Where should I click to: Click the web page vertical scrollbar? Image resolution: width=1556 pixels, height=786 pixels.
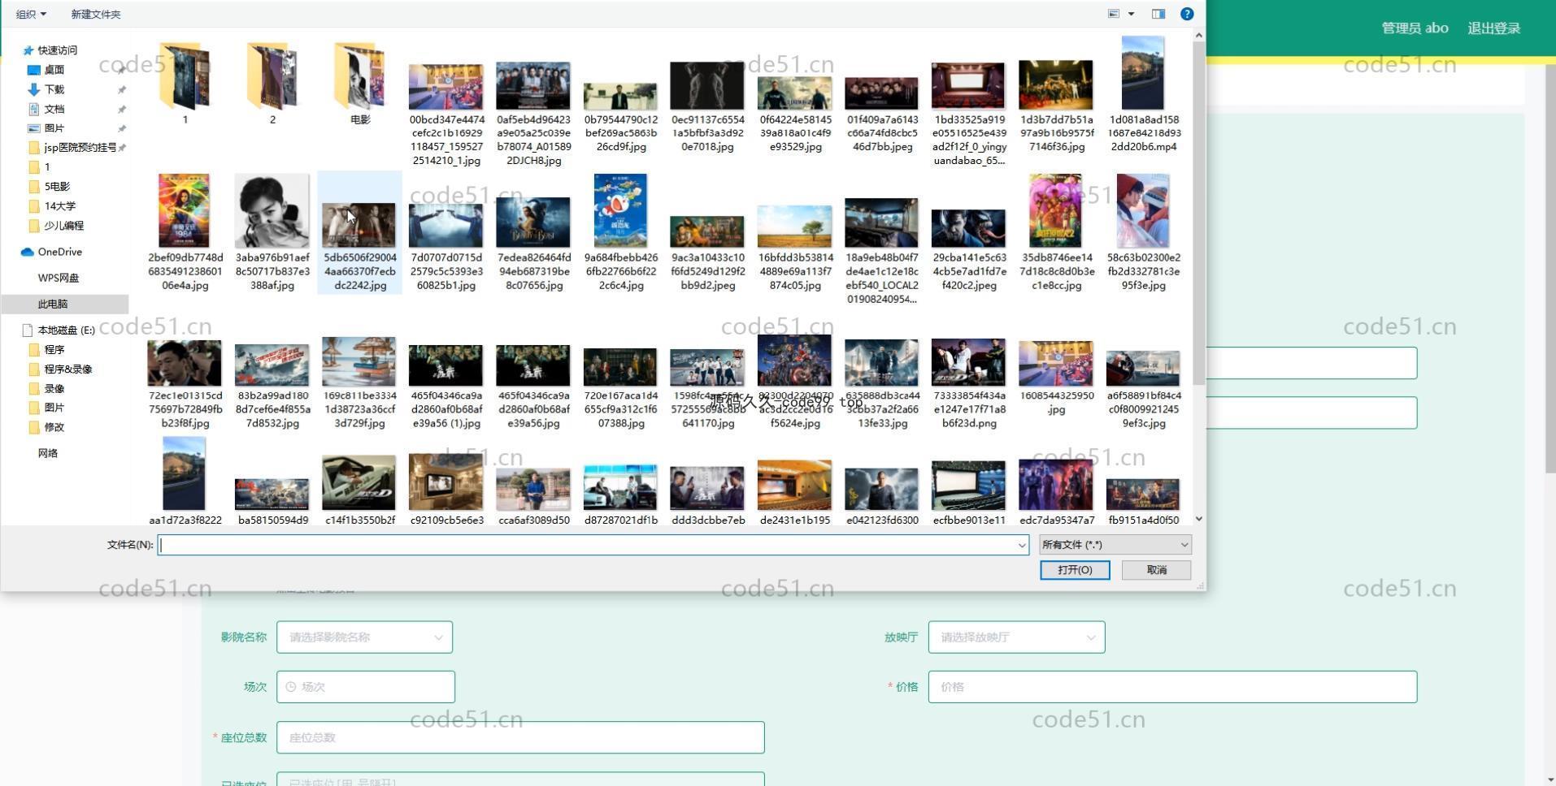[x=1549, y=270]
